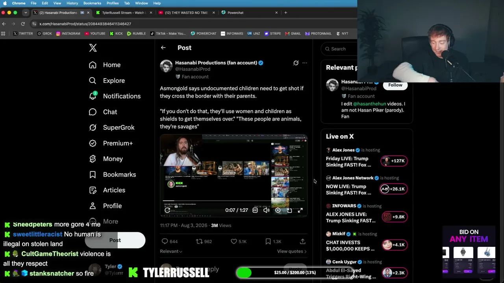Viewport: 504px width, 283px height.
Task: Open Notifications bell in sidebar
Action: 115,96
